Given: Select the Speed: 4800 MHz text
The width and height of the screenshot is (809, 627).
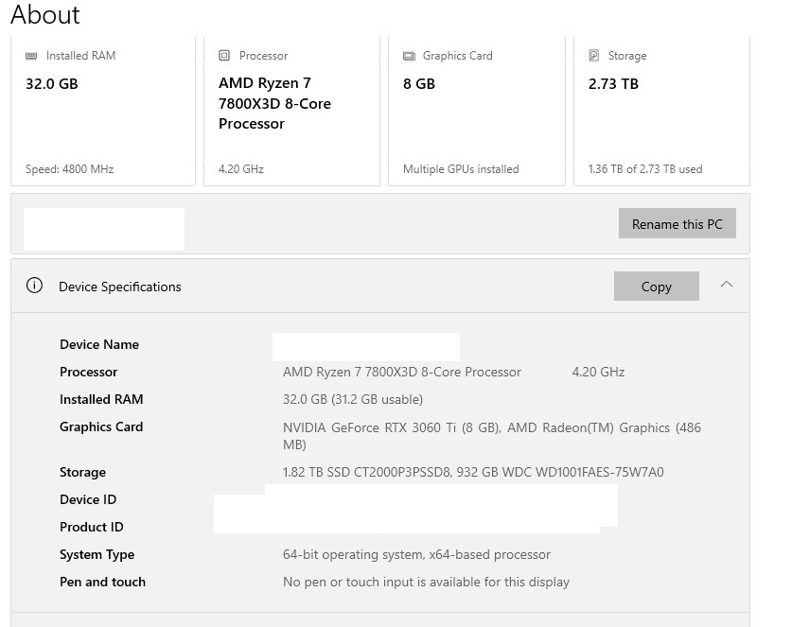Looking at the screenshot, I should (x=70, y=169).
